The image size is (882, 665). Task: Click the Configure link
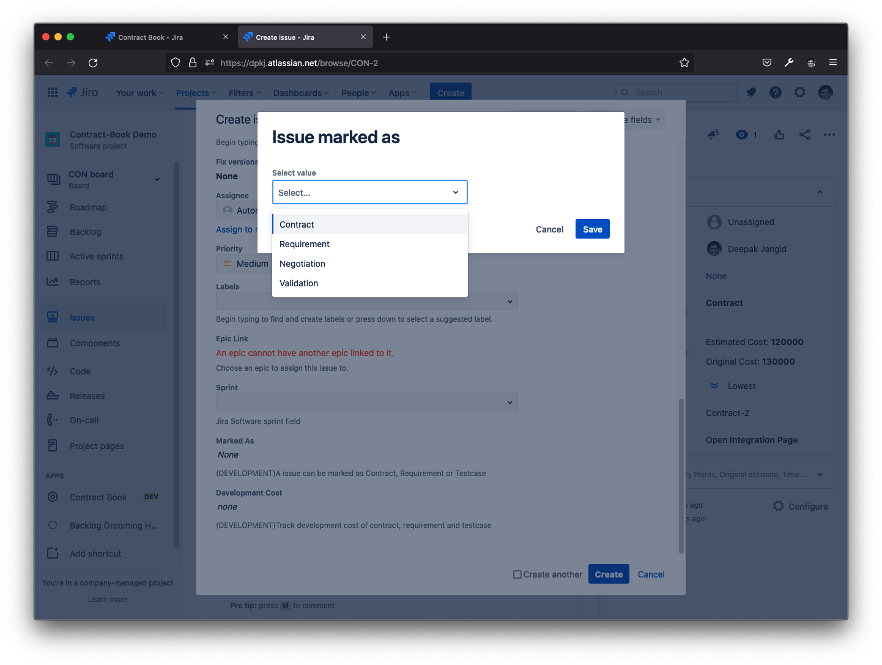coord(800,506)
